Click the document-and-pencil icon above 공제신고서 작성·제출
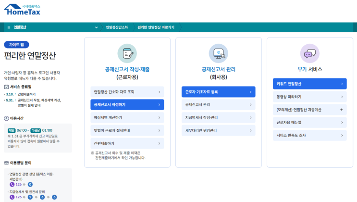The width and height of the screenshot is (357, 202). click(127, 53)
